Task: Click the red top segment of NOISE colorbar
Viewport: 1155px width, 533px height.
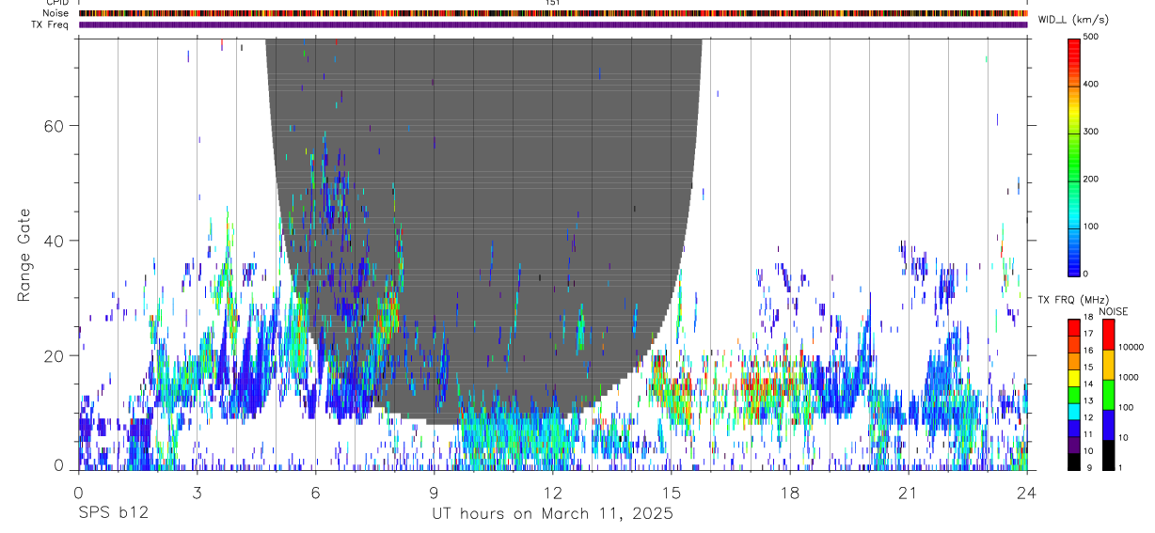Action: click(1107, 335)
